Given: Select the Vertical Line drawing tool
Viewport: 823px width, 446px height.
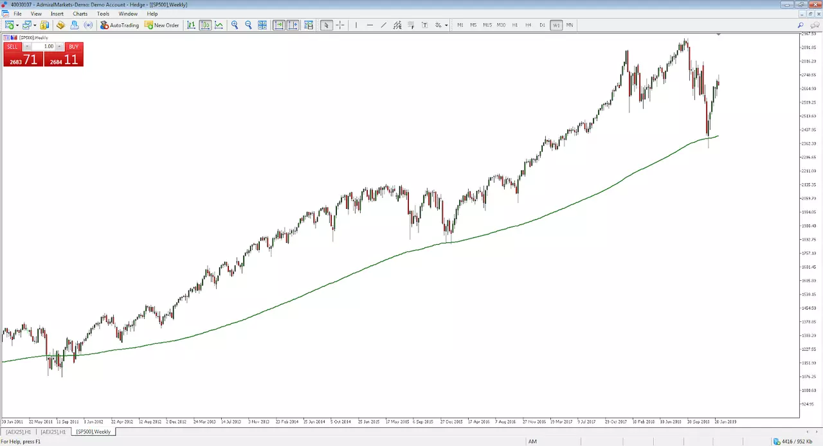Looking at the screenshot, I should [x=356, y=25].
